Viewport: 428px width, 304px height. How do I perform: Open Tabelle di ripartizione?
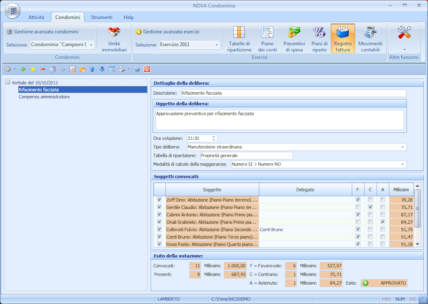coord(239,39)
